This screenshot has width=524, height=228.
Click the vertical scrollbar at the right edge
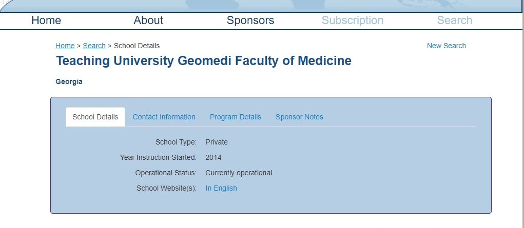pos(522,114)
